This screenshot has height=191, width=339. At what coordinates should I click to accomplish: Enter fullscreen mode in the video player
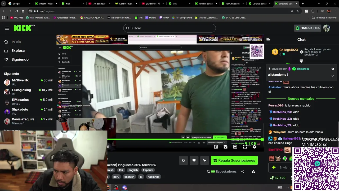[245, 147]
